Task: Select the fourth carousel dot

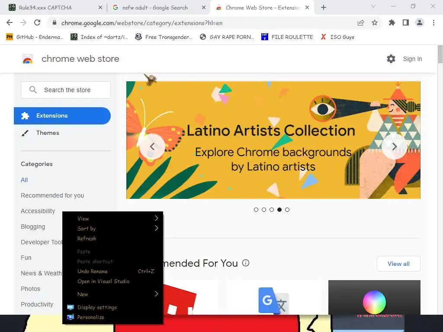Action: (x=279, y=210)
